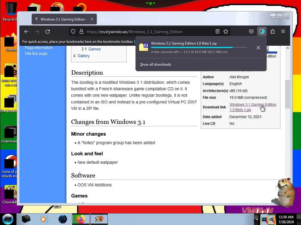301x225 pixels.
Task: Click the hamster mascot on the desktop
Action: pyautogui.click(x=284, y=192)
